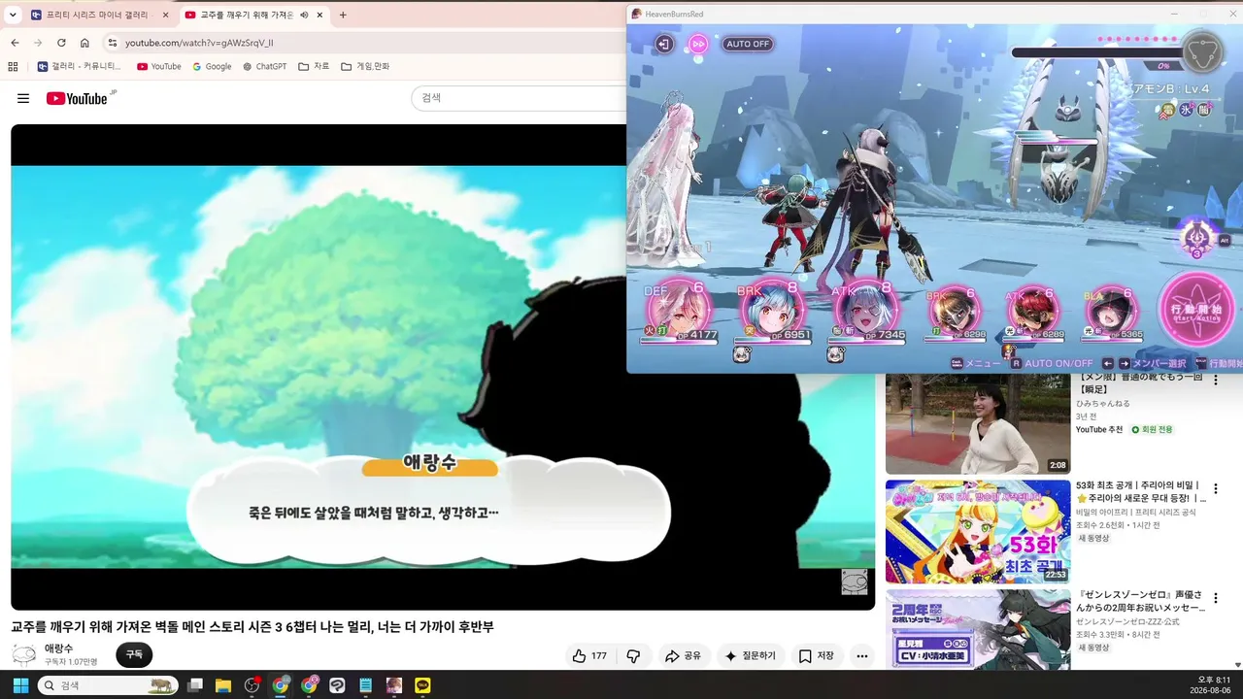Click the watermark icon in the video corner
The image size is (1243, 699).
pos(854,582)
